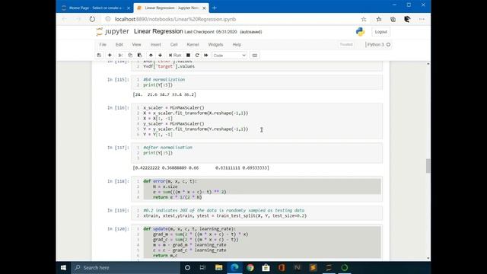This screenshot has height=274, width=487.
Task: Save the notebook with the save icon
Action: (x=99, y=56)
